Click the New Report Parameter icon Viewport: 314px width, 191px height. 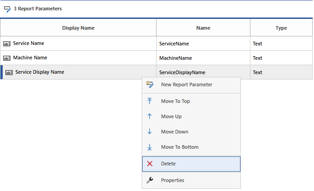pyautogui.click(x=150, y=84)
